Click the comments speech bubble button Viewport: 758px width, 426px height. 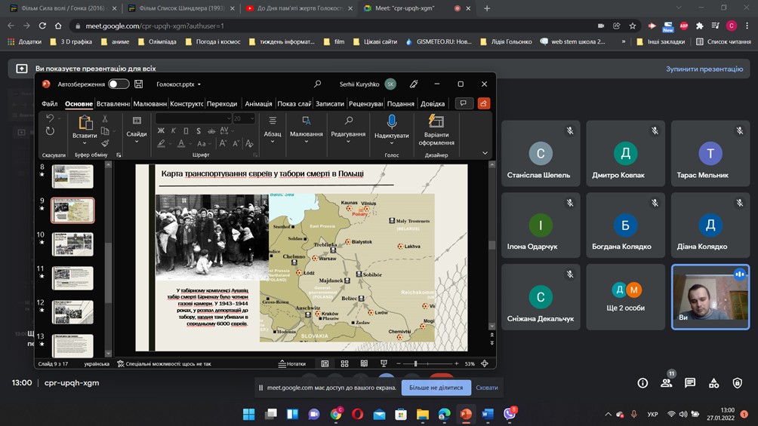[x=464, y=103]
